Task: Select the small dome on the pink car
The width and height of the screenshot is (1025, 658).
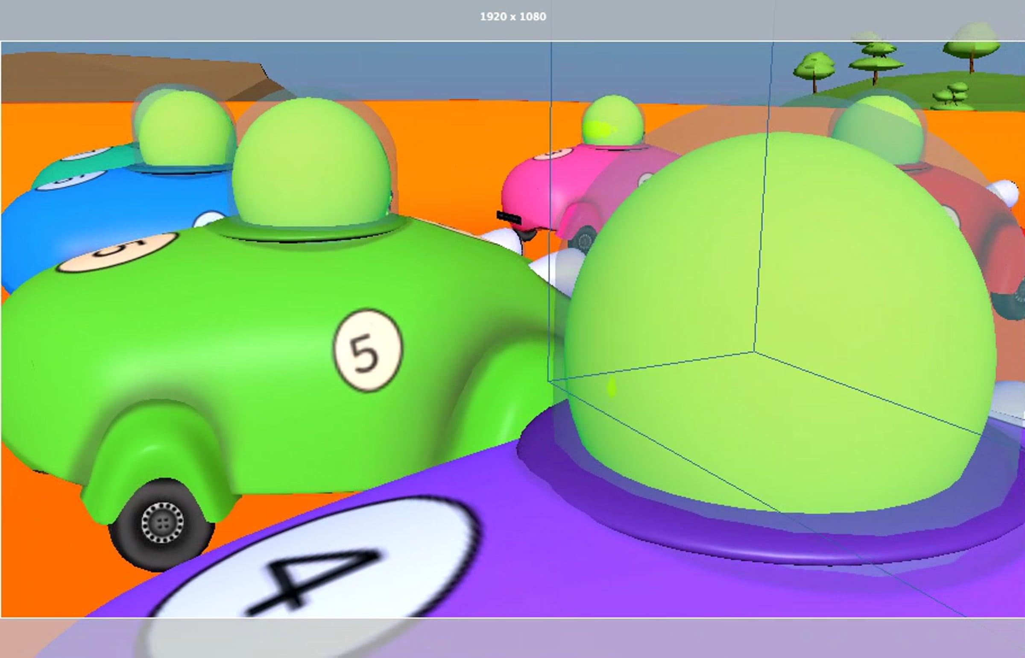Action: (x=613, y=120)
